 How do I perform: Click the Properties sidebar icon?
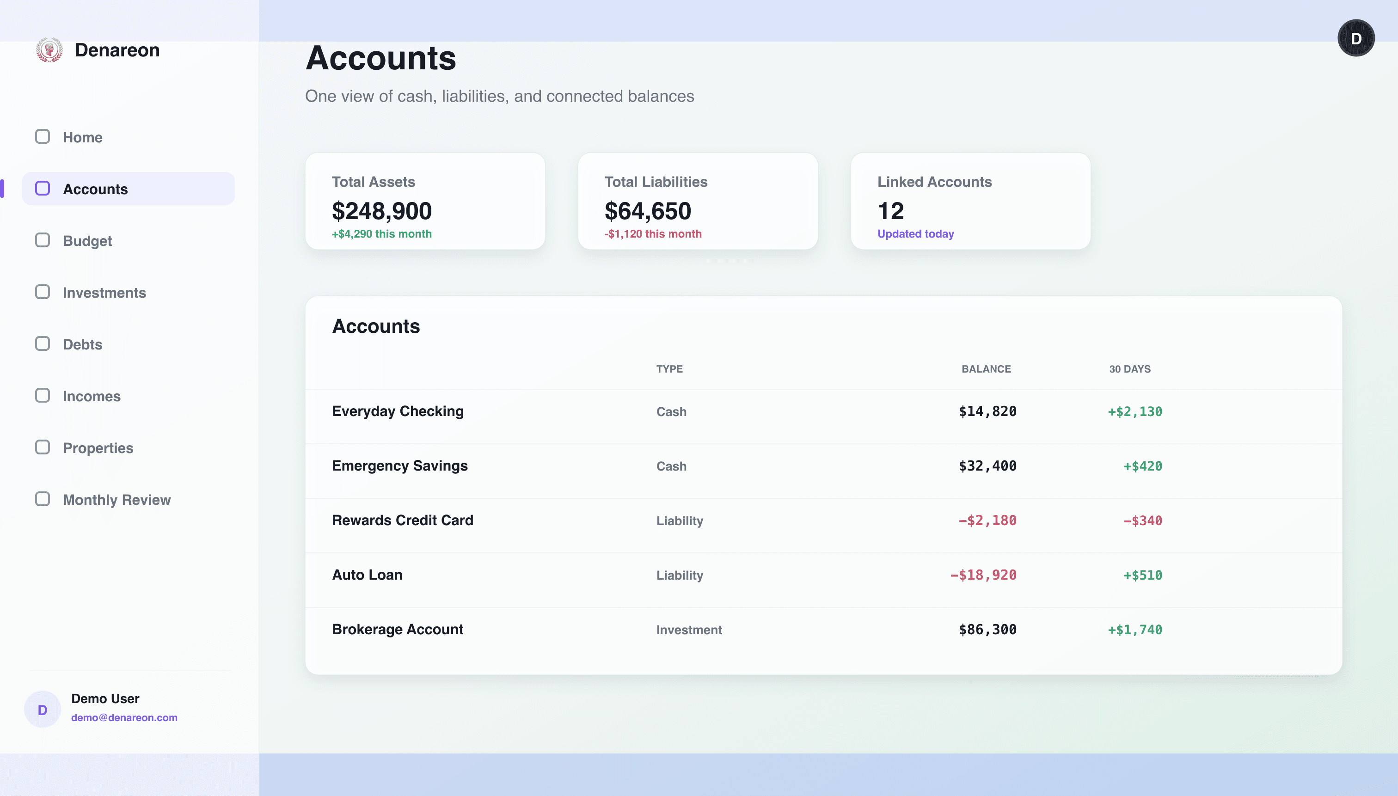(43, 448)
